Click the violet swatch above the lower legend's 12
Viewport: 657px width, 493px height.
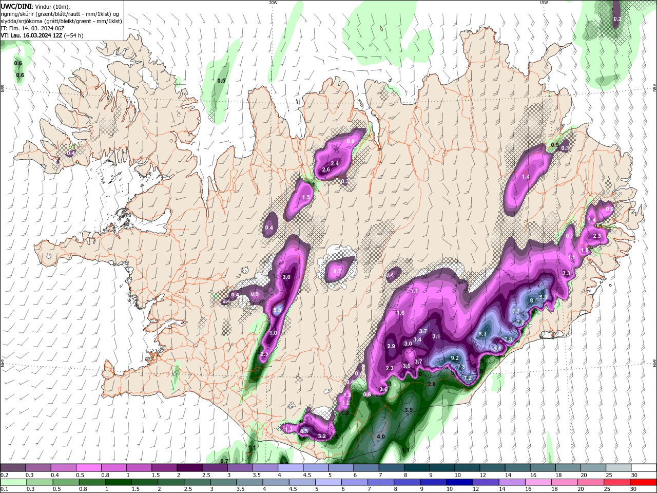tap(485, 482)
